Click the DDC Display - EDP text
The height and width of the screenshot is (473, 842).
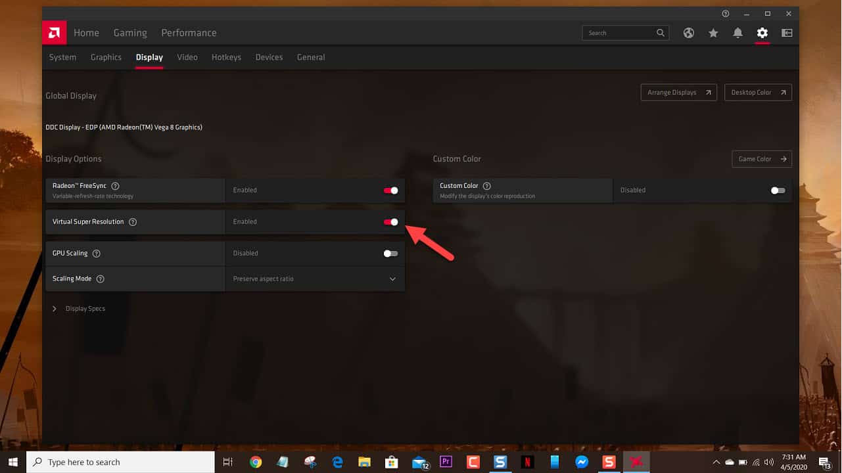(124, 127)
